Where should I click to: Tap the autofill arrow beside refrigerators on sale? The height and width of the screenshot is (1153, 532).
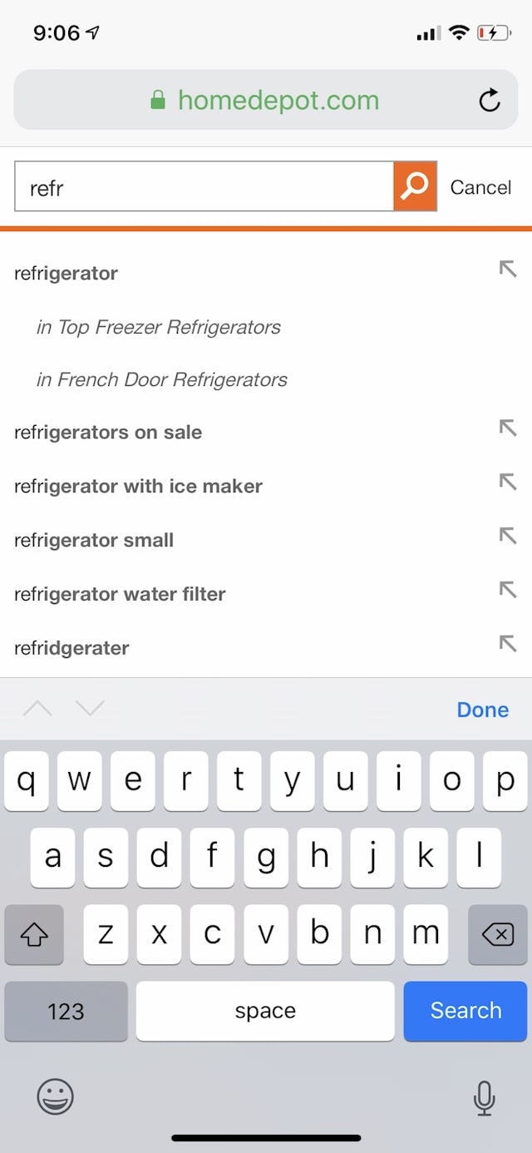(508, 428)
